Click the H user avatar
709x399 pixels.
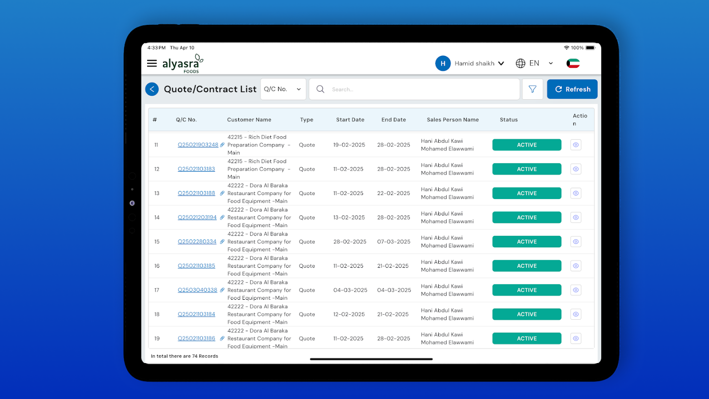443,63
